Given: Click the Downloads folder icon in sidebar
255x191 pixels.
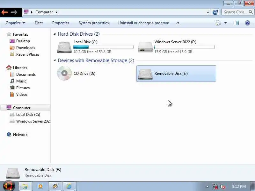Looking at the screenshot, I should tap(12, 48).
